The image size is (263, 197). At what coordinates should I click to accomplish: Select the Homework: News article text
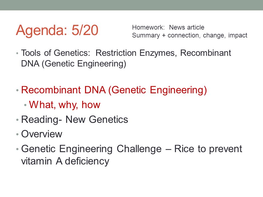[168, 27]
